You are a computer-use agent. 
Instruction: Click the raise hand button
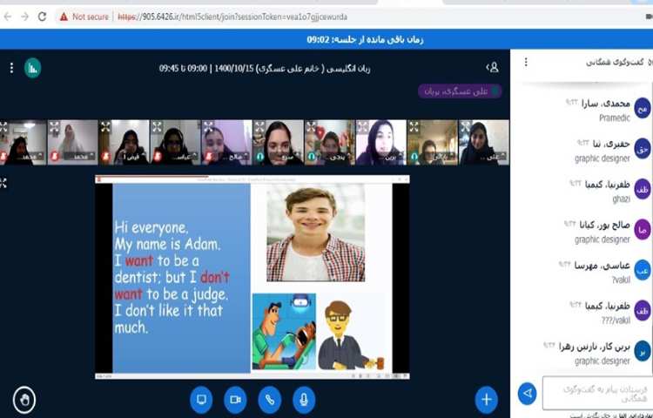pyautogui.click(x=24, y=400)
